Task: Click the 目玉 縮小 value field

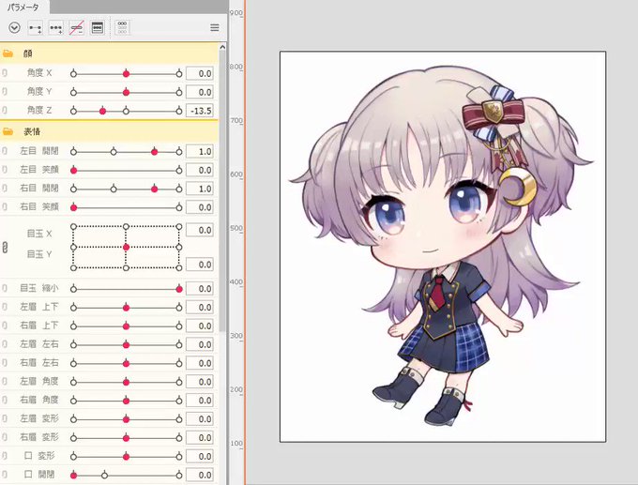Action: (x=199, y=289)
